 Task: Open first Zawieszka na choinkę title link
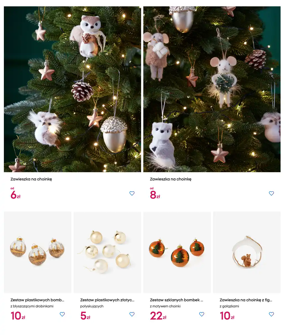(31, 179)
